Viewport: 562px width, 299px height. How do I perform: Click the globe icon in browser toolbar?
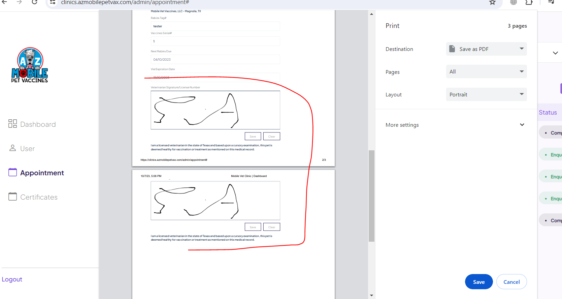click(514, 2)
